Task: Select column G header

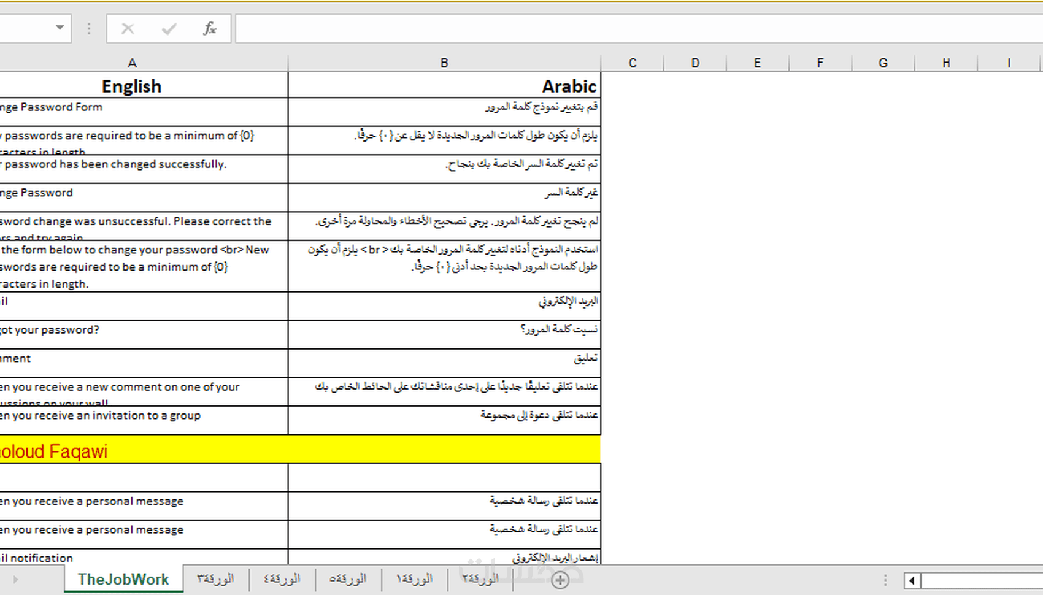Action: tap(883, 63)
